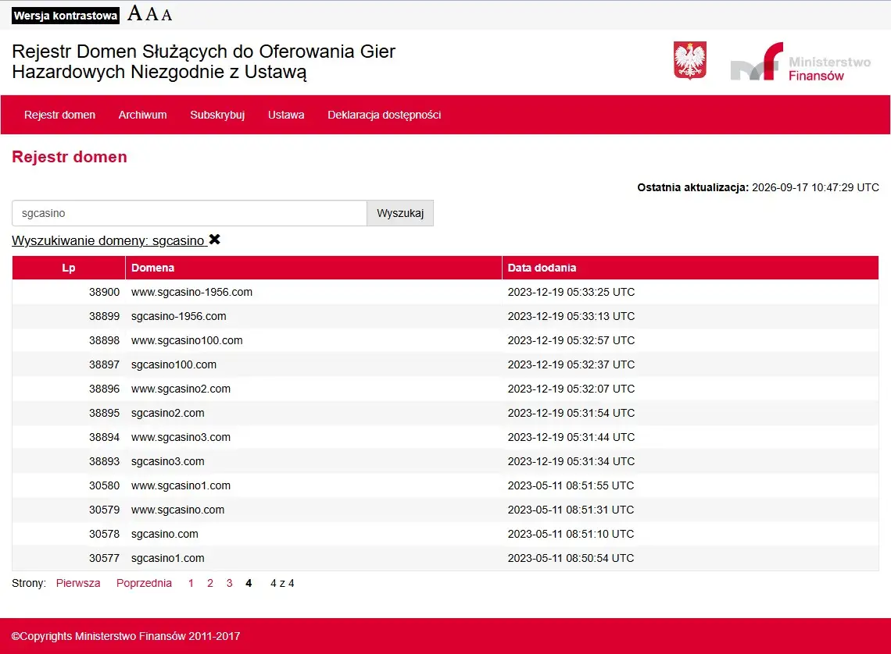The image size is (891, 654).
Task: Click the Domena column header
Action: click(x=313, y=268)
